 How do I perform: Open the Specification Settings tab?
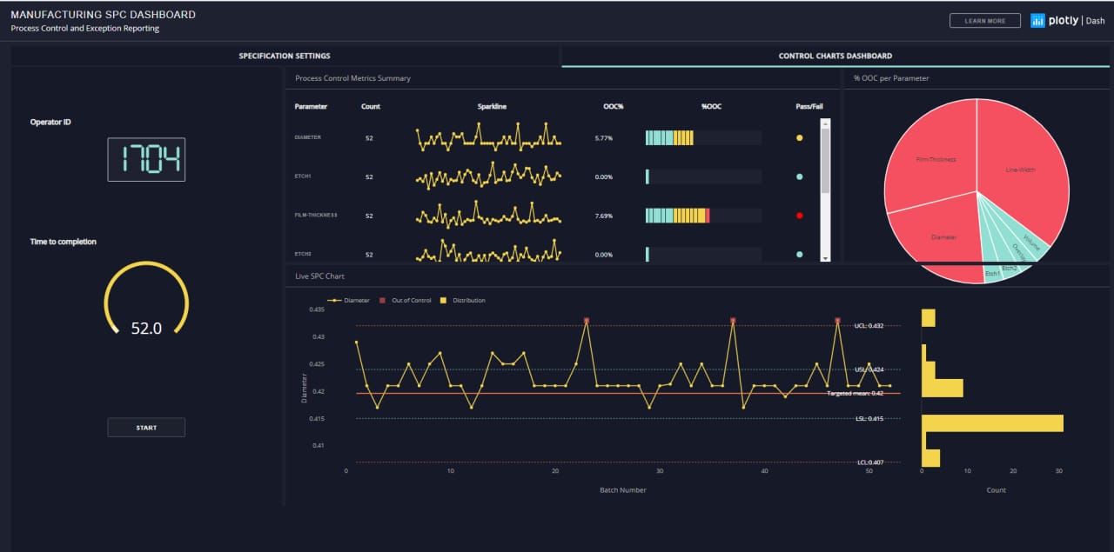tap(285, 56)
